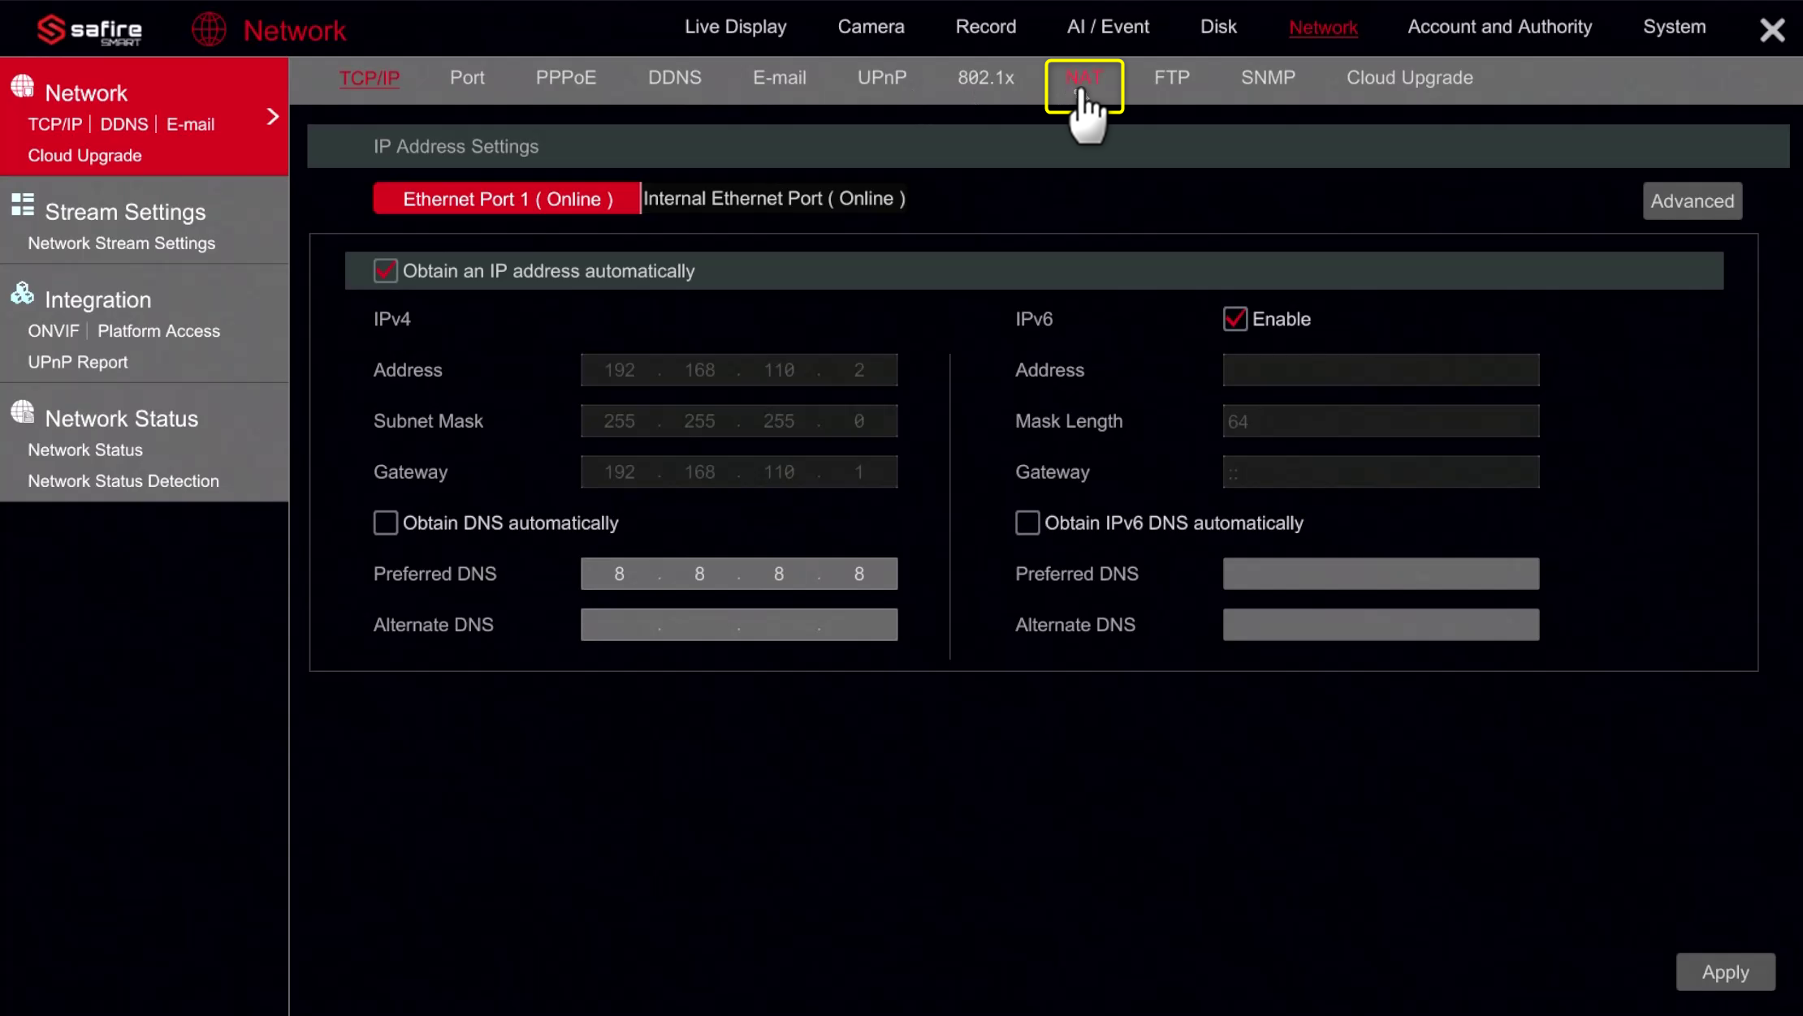Screen dimensions: 1803x1016
Task: Open the DDNS tab
Action: tap(674, 78)
